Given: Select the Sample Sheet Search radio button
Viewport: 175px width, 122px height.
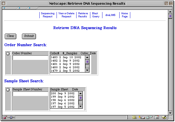Looking at the screenshot, I should click(8, 90).
